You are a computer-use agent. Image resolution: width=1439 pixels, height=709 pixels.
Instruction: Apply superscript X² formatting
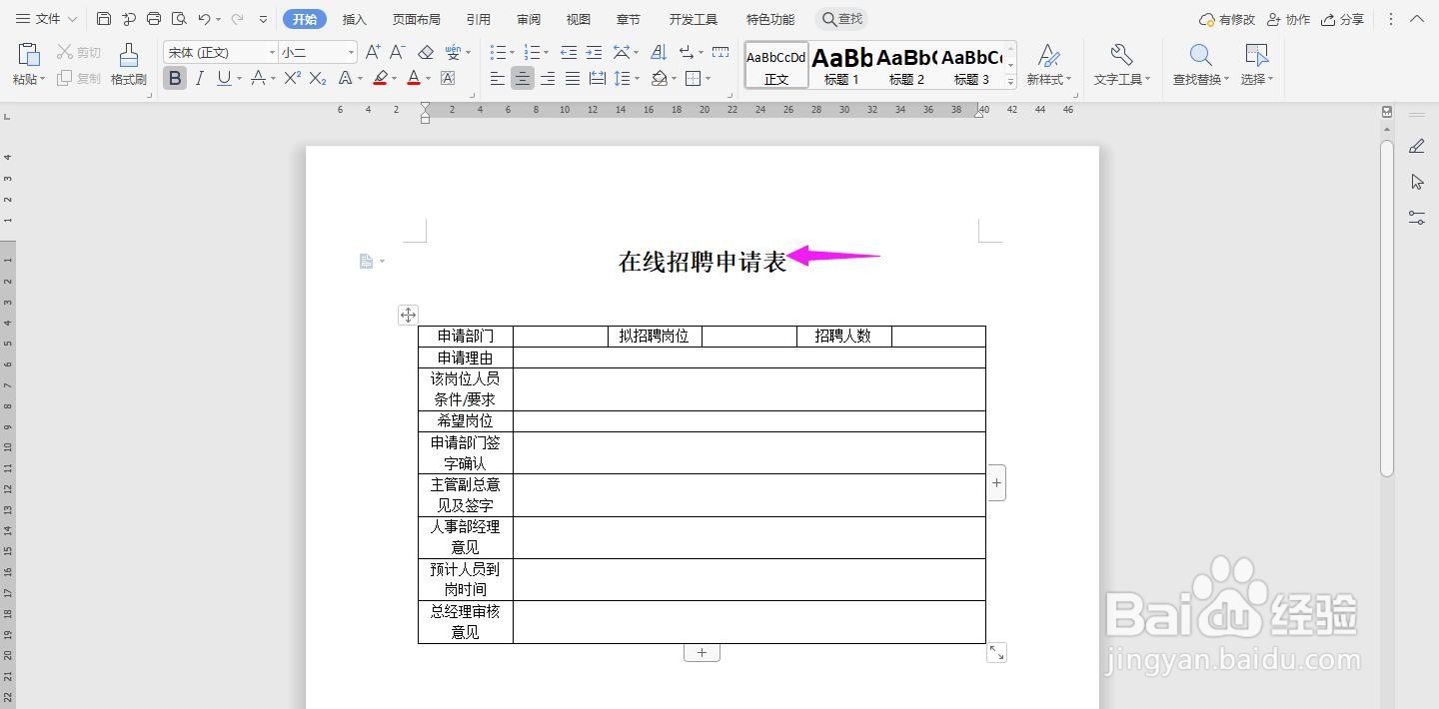point(292,78)
